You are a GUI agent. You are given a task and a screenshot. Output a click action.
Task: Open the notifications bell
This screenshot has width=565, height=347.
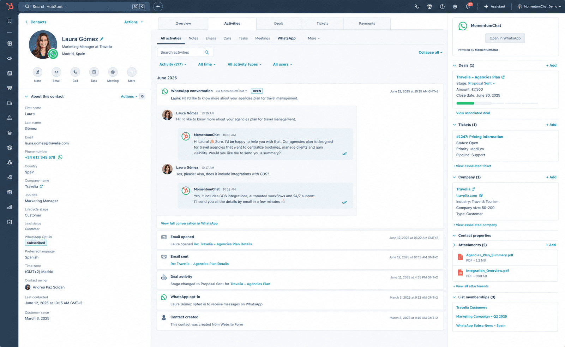point(468,6)
